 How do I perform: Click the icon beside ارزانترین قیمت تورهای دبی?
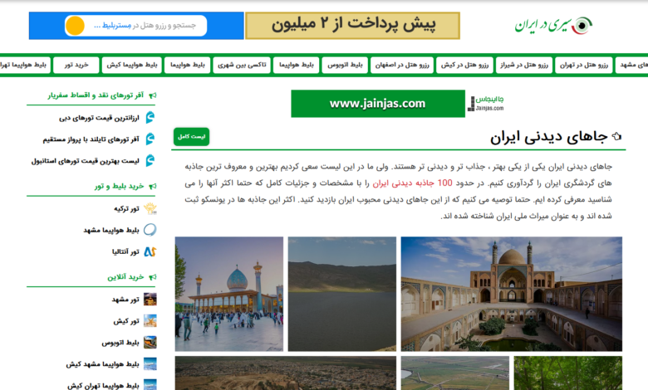[x=150, y=118]
